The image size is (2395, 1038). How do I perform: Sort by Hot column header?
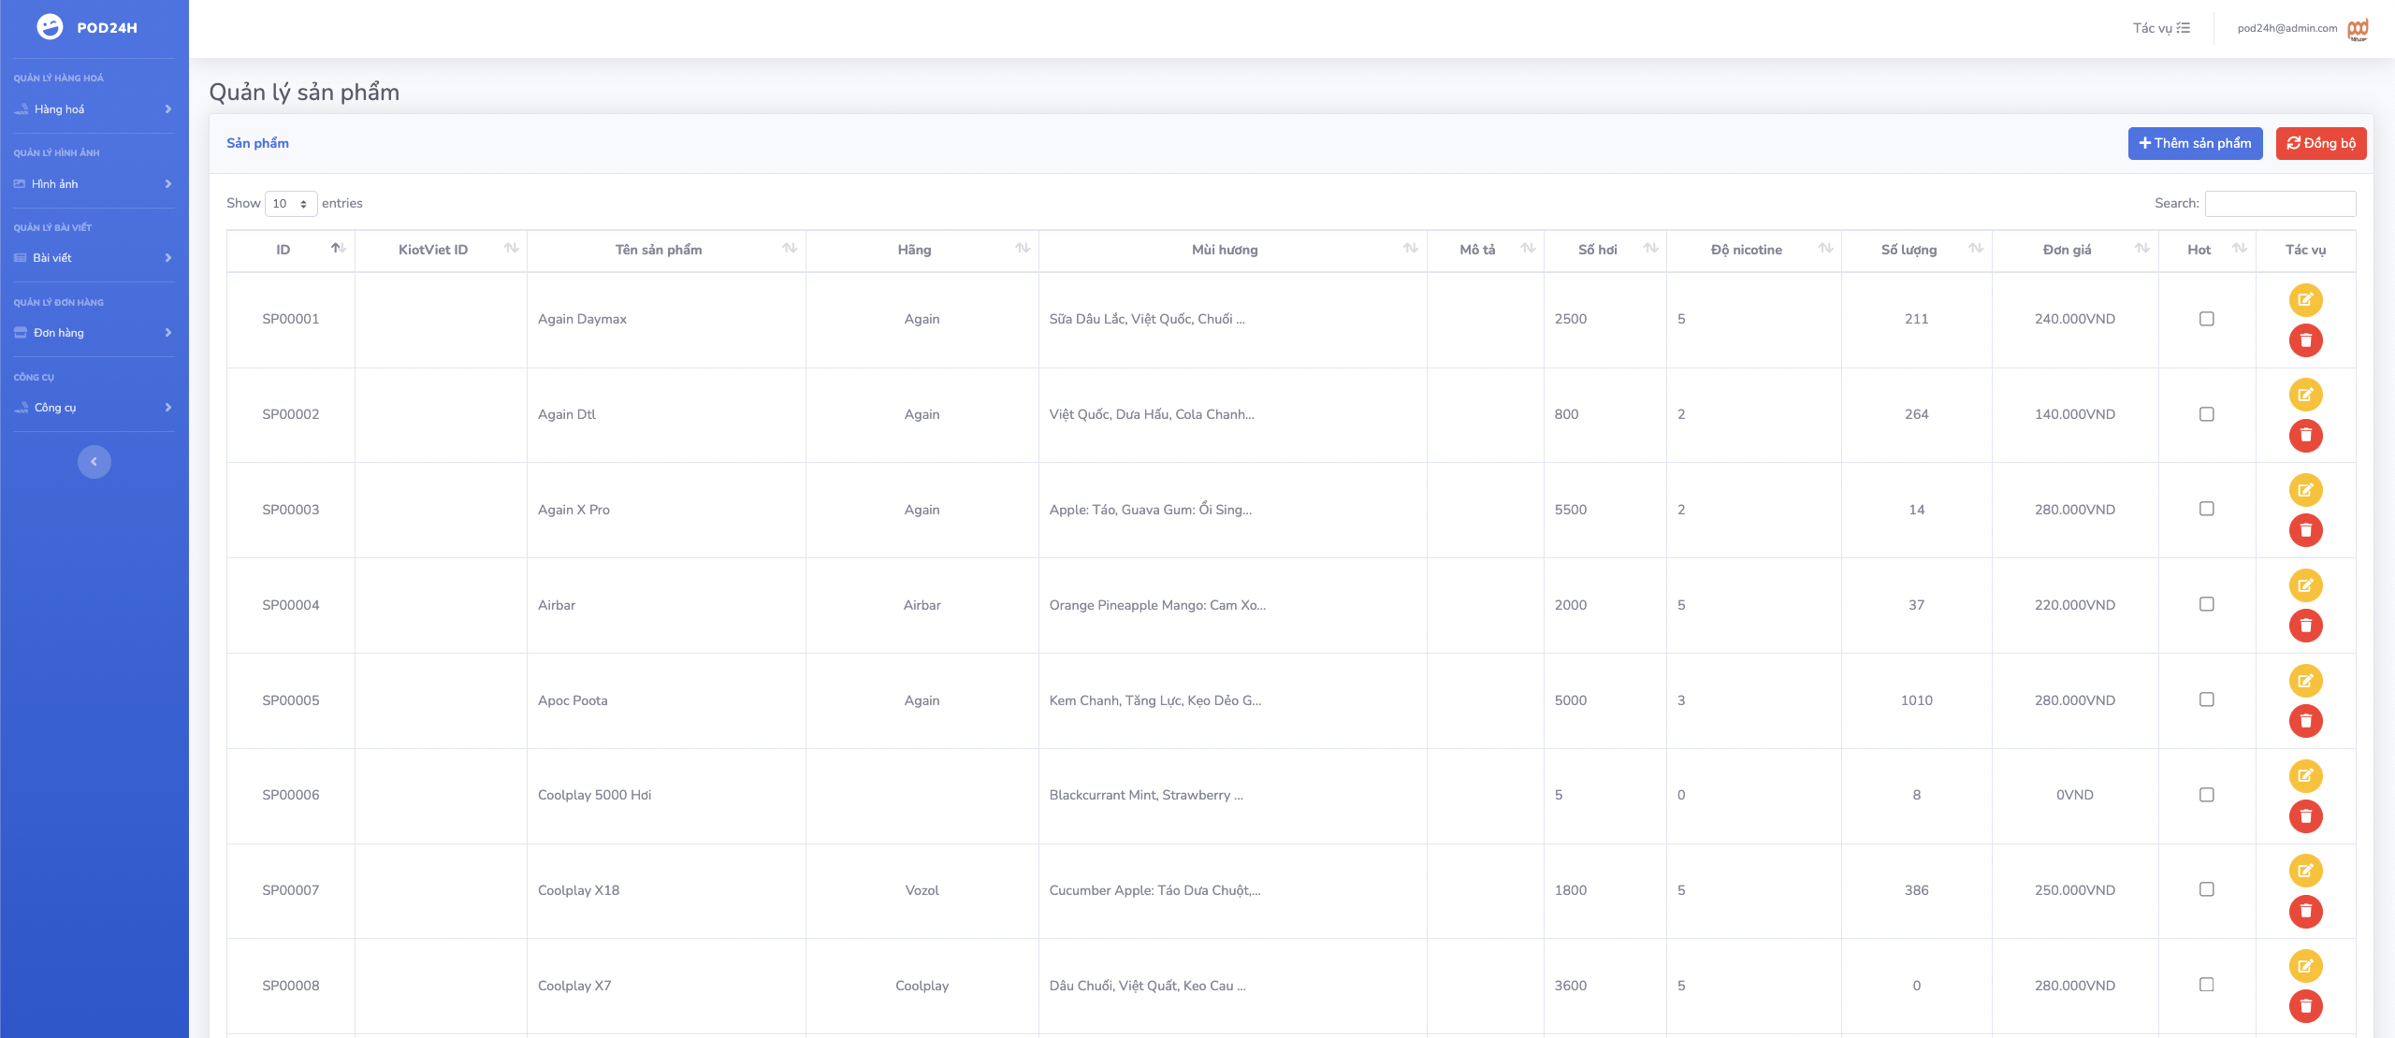(x=2208, y=250)
